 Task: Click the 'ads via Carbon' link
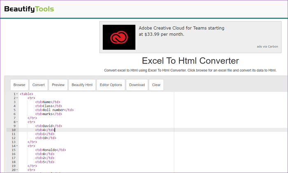267,46
